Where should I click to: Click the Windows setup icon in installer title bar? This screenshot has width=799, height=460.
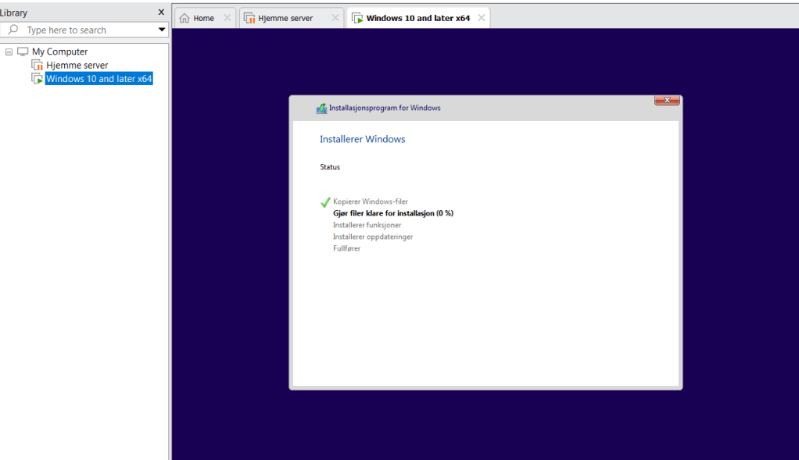(x=321, y=109)
